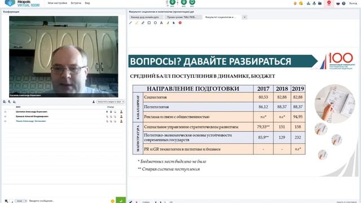Open the chat emoji picker
361x203 pixels.
(x=113, y=201)
